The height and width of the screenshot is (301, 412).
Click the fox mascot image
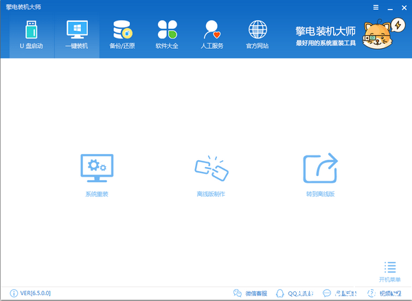point(385,34)
